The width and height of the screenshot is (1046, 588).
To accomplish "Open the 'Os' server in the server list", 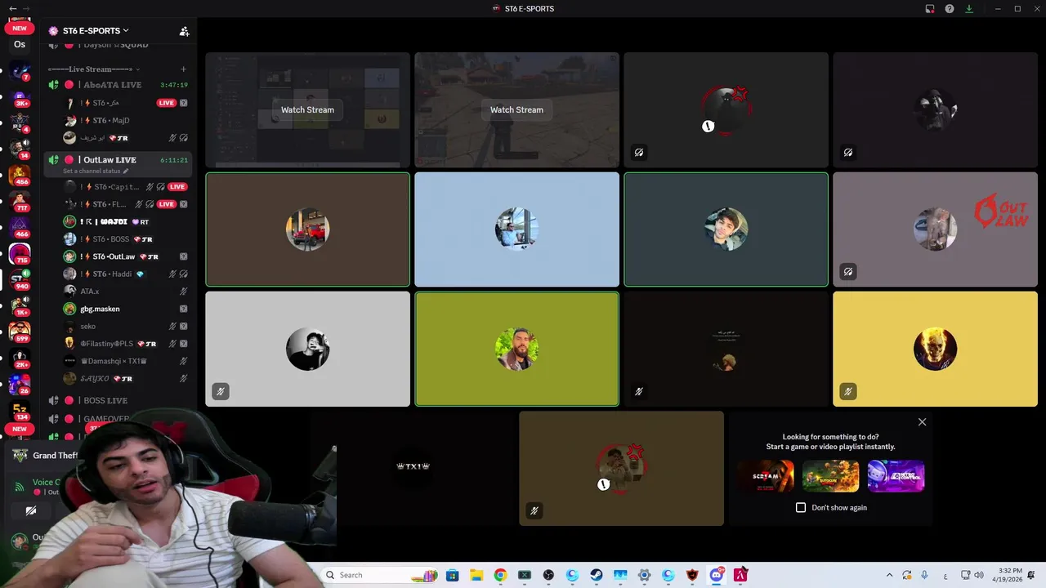I will (x=20, y=44).
